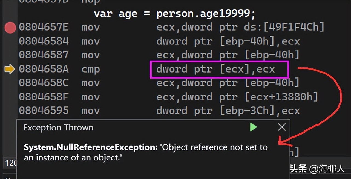Click the operand 'ecx,dword ptr [ecx+13880h]'
Screen dimensions: 351x179
237,97
